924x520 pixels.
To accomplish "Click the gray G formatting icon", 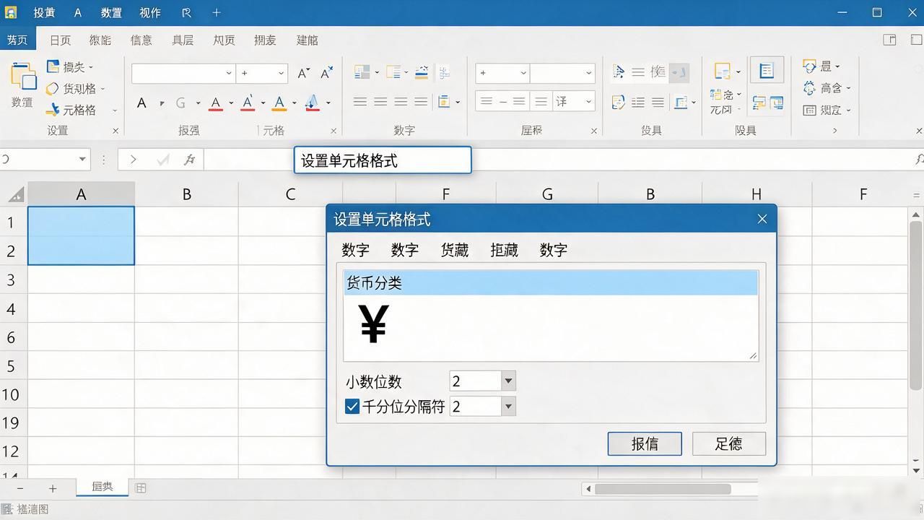I will [x=180, y=103].
